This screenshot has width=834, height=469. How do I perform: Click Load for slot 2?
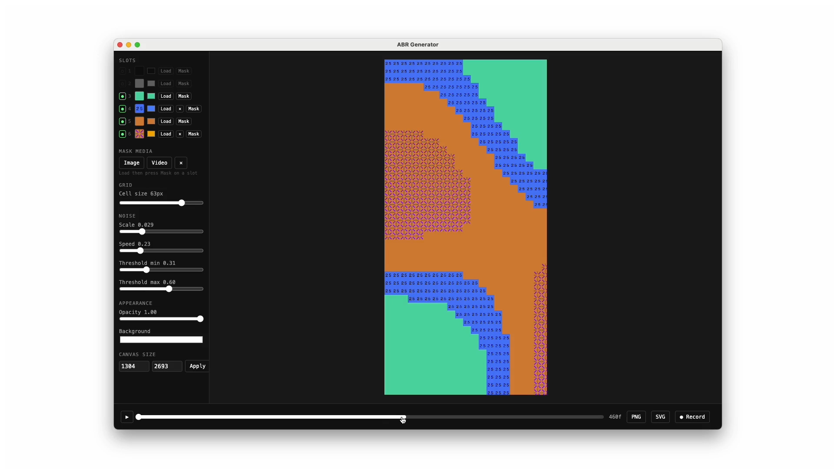pyautogui.click(x=166, y=84)
